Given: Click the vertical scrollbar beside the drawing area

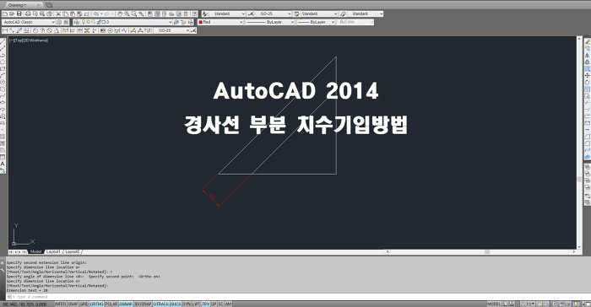Looking at the screenshot, I should pyautogui.click(x=580, y=143).
